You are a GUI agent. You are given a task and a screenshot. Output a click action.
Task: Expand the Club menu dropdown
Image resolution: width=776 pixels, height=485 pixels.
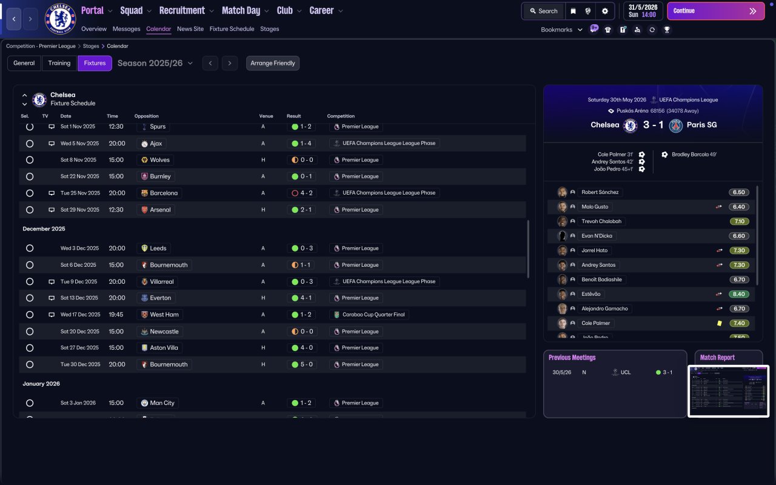[299, 11]
